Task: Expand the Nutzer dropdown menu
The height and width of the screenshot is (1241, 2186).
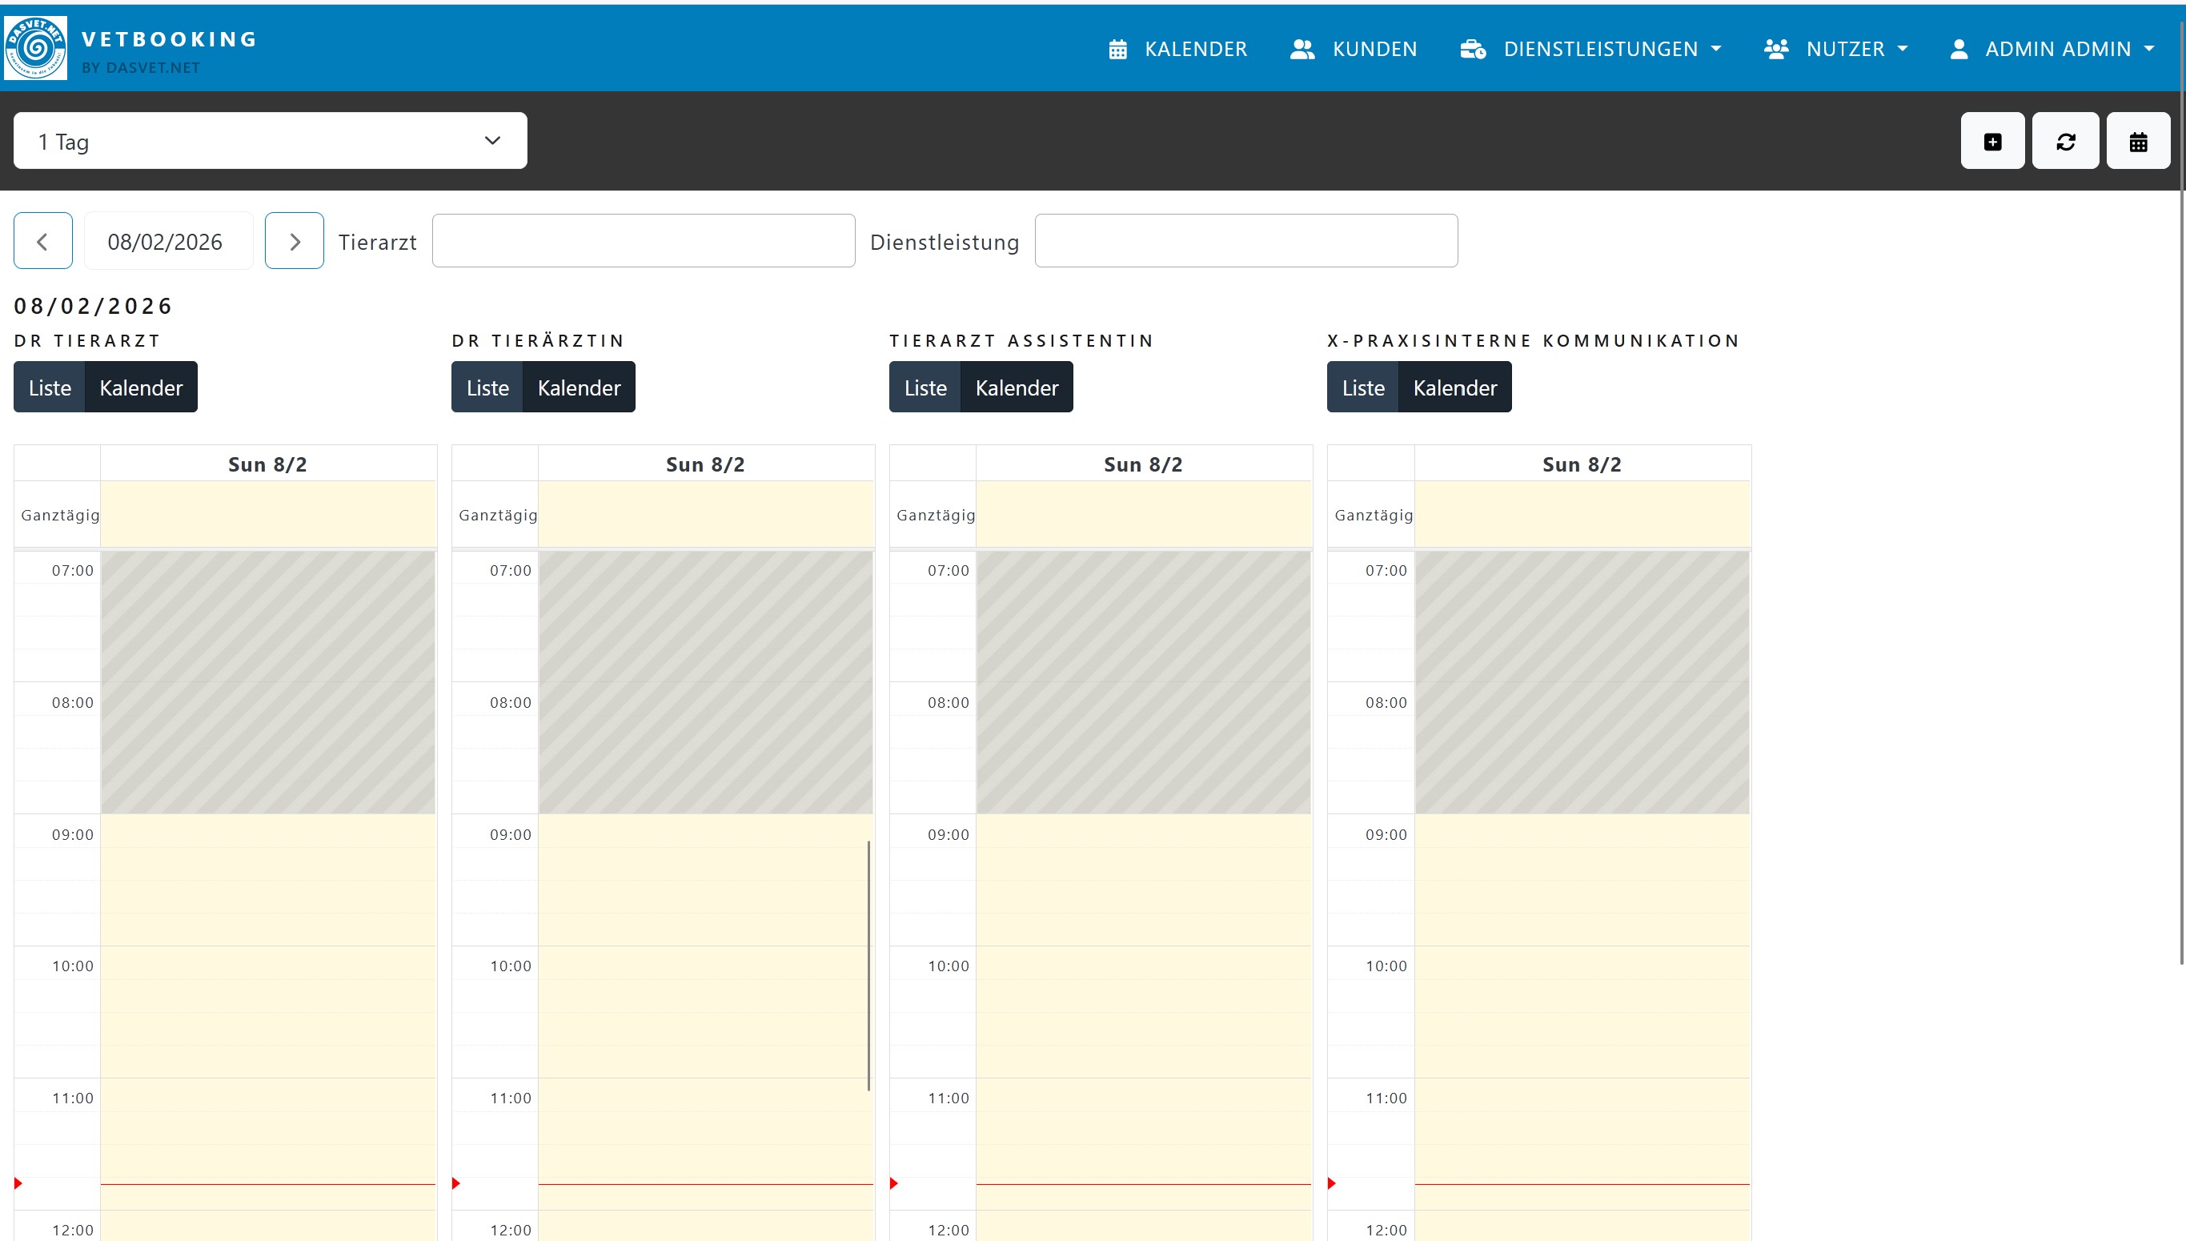Action: (1836, 49)
